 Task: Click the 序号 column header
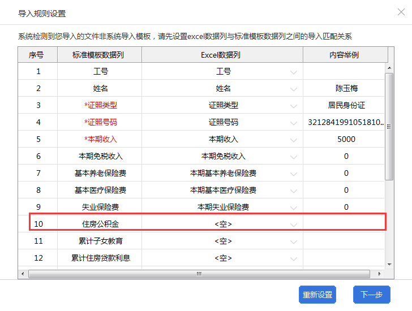37,55
